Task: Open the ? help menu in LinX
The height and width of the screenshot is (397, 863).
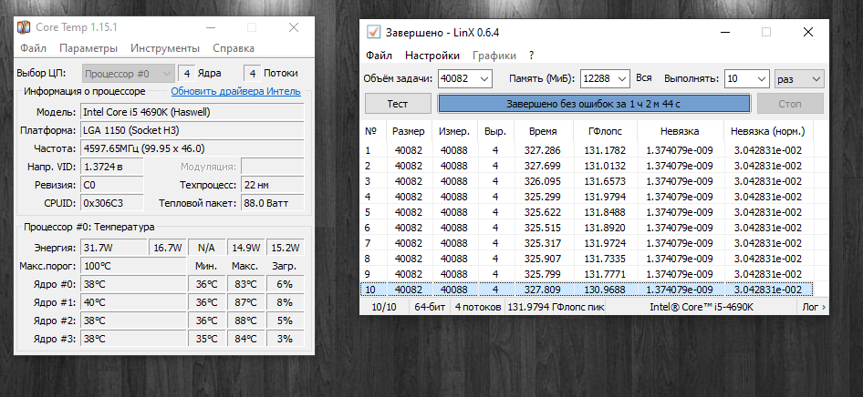Action: [x=531, y=56]
